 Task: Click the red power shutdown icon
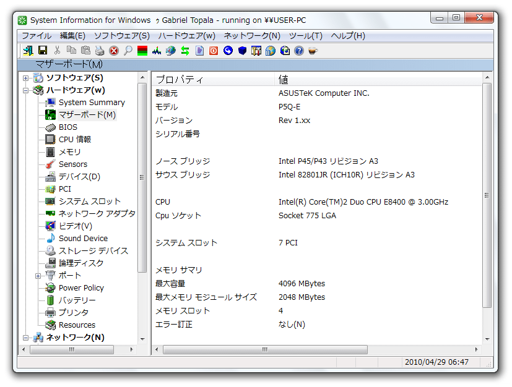coord(214,51)
